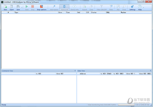The height and width of the screenshot is (107, 153).
Task: Pin the Command View panel
Action: click(x=75, y=71)
